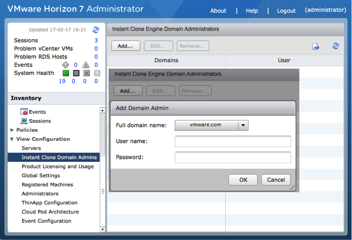Viewport: 352px width, 240px height.
Task: Click the table refresh icon
Action: (x=336, y=46)
